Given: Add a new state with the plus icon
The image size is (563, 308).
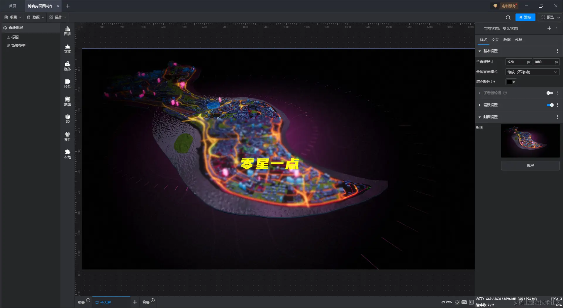Looking at the screenshot, I should click(549, 28).
